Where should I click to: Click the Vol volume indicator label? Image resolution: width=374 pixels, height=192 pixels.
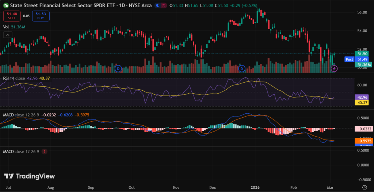pyautogui.click(x=6, y=27)
